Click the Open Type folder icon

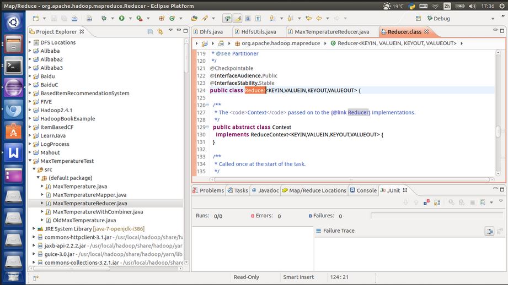click(194, 18)
